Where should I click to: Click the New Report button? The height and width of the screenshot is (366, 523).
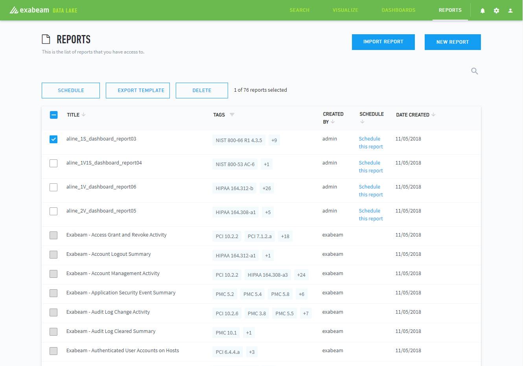tap(453, 42)
